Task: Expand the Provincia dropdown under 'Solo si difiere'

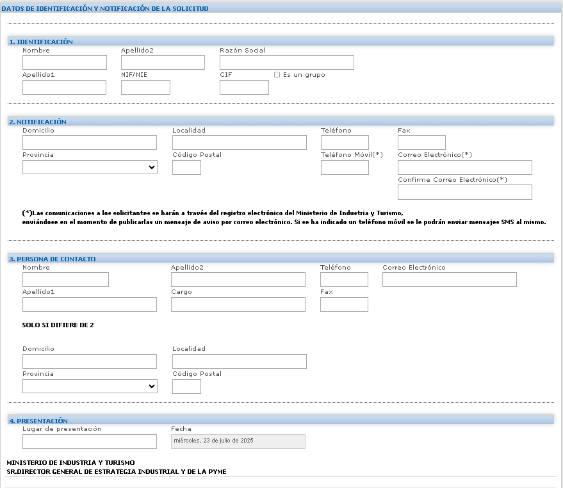Action: [90, 386]
